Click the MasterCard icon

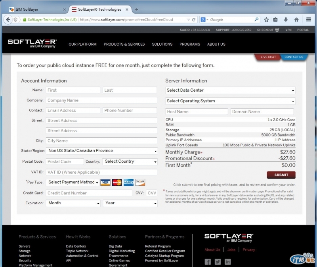pos(117,182)
